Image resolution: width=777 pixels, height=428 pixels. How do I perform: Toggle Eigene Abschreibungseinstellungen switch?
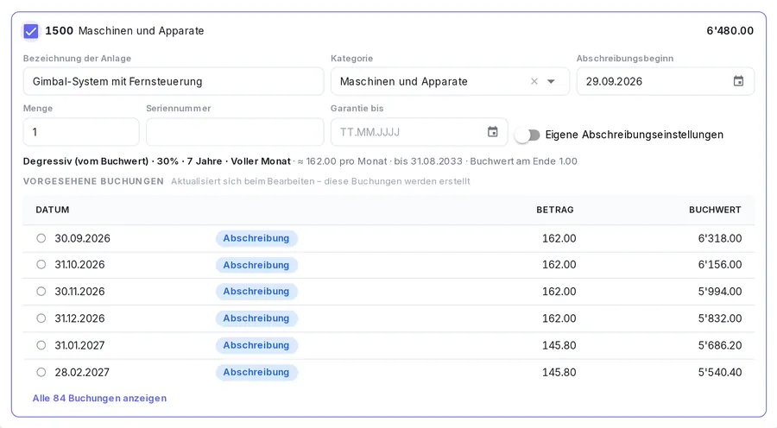527,135
